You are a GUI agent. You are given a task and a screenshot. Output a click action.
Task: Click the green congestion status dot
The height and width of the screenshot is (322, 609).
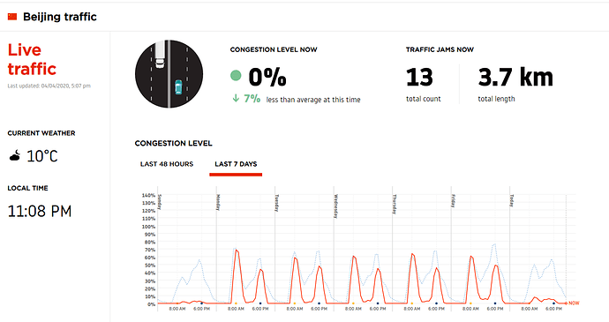tap(236, 75)
